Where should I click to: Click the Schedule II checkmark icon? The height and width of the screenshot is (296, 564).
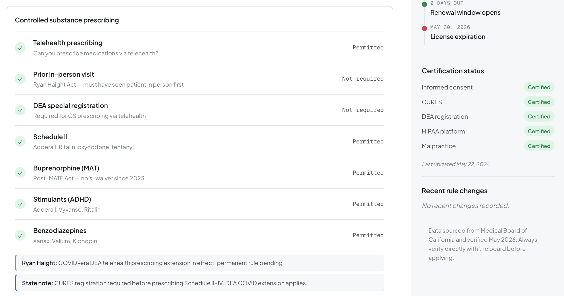(x=20, y=141)
